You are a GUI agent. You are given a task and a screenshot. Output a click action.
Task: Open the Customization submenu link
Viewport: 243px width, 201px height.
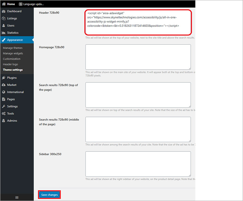[x=12, y=59]
